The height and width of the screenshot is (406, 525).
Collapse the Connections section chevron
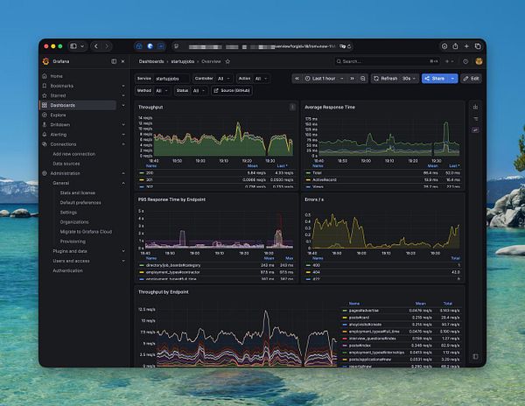123,143
